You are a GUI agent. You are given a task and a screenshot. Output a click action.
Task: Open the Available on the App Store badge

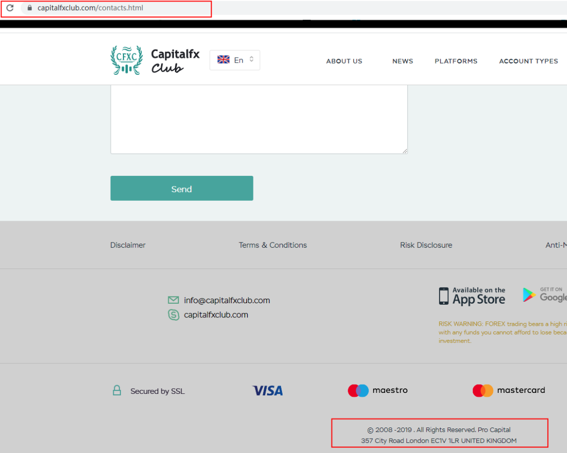coord(472,296)
